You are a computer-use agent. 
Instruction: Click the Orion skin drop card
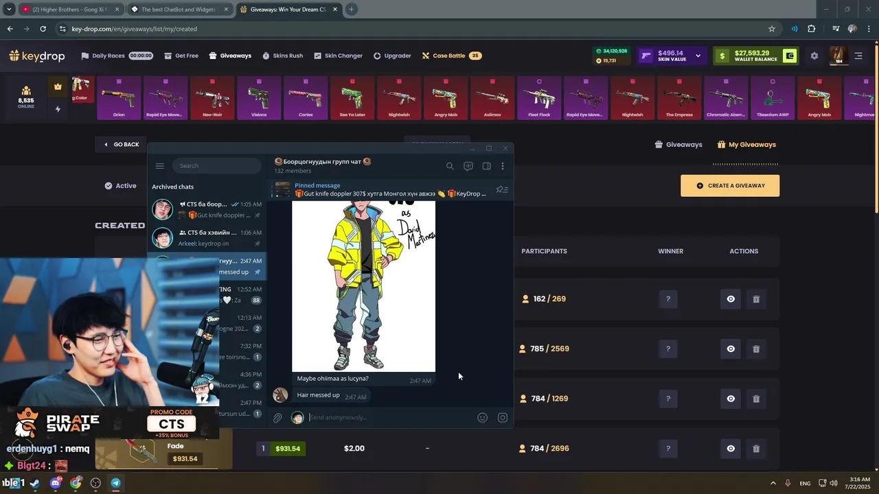[x=119, y=97]
